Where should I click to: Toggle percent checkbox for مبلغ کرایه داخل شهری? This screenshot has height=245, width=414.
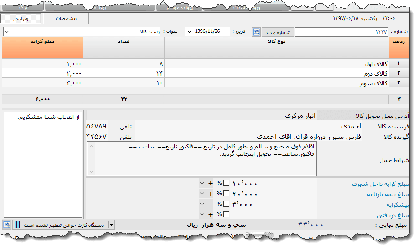tap(226, 183)
